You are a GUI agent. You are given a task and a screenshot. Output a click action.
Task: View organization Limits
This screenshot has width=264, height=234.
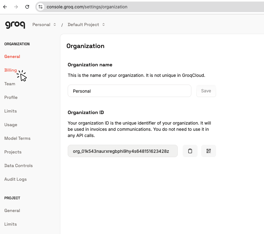[x=11, y=111]
